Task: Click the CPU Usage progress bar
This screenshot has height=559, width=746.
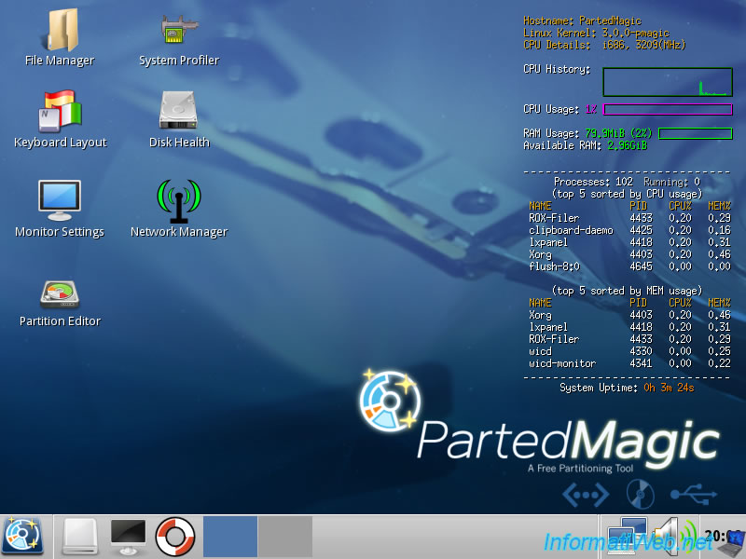Action: click(666, 108)
